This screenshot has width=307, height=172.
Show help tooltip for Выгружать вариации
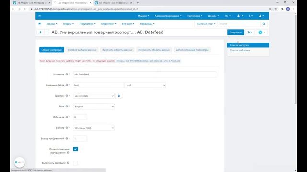68,163
